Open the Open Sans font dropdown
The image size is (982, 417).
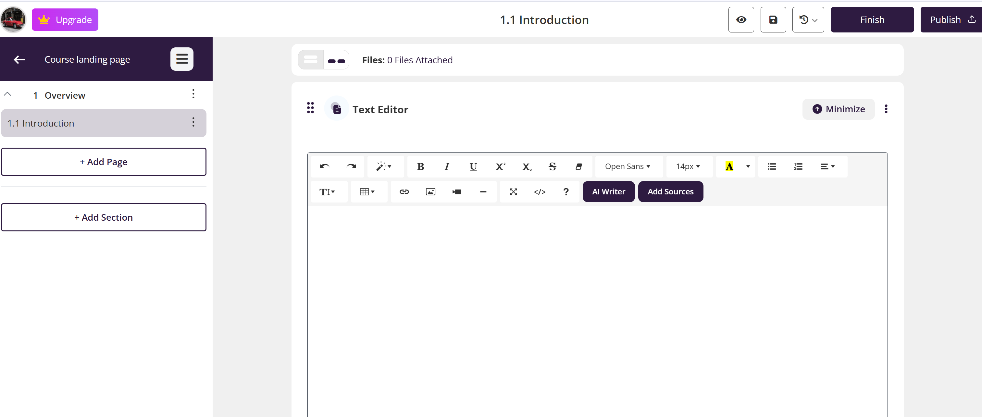[628, 166]
